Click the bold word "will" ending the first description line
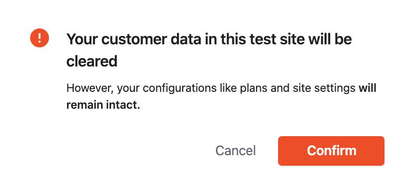 click(367, 88)
